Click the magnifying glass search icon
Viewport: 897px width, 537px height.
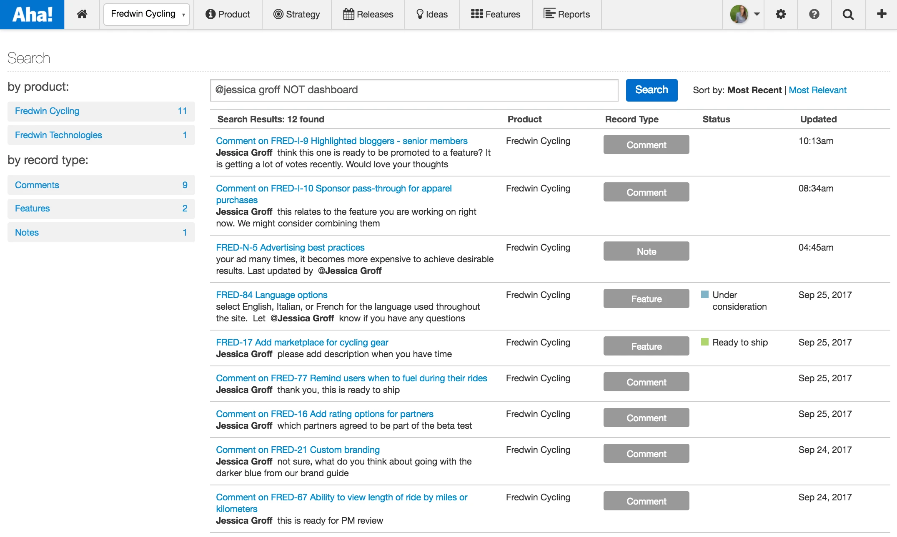(x=848, y=14)
